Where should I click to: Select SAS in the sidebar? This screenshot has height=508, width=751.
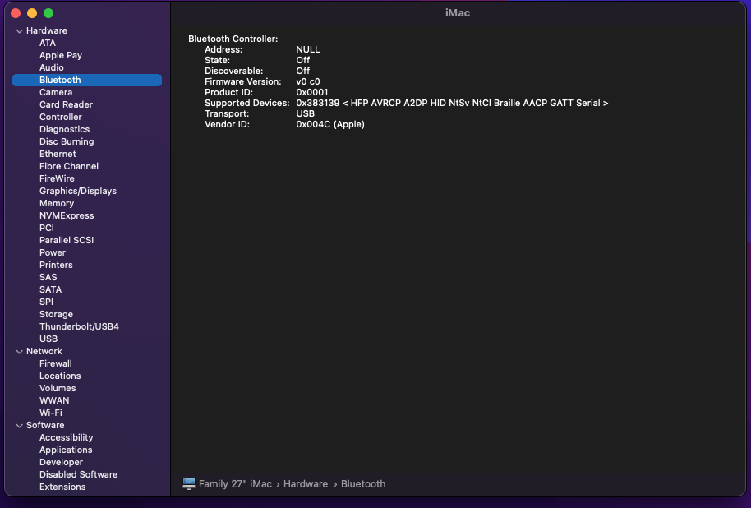click(x=48, y=278)
